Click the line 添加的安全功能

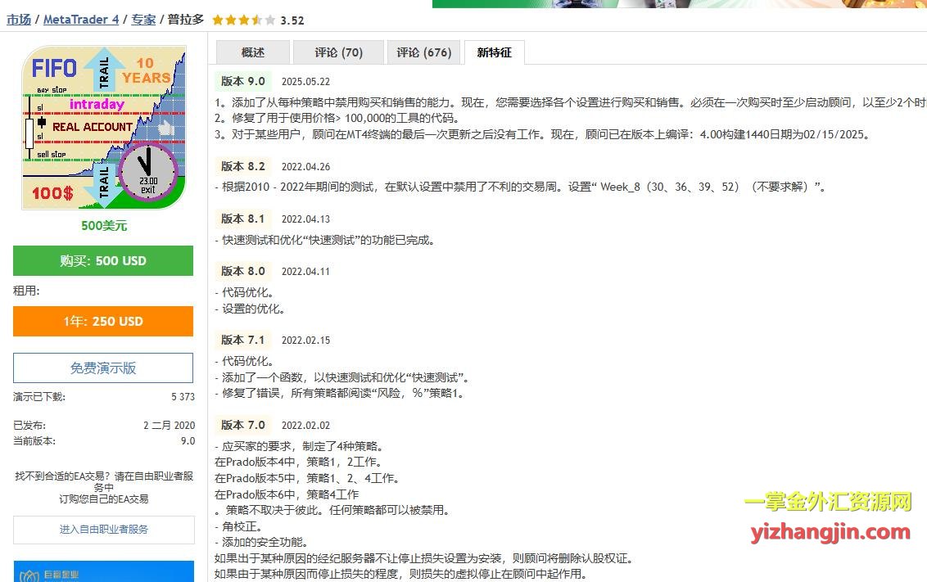pos(261,542)
